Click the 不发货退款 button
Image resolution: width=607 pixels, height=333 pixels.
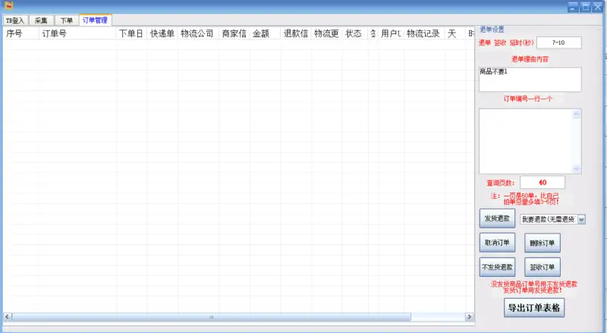point(498,267)
